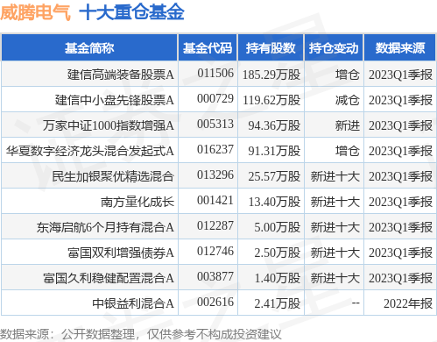Click the 2.50万股 holding value
The image size is (437, 342).
click(278, 253)
